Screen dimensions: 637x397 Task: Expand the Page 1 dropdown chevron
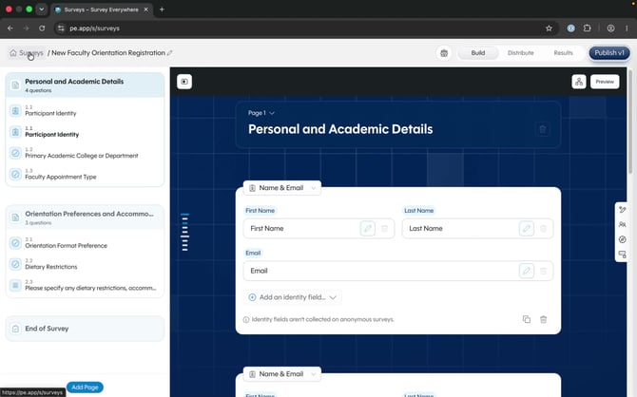pos(272,113)
